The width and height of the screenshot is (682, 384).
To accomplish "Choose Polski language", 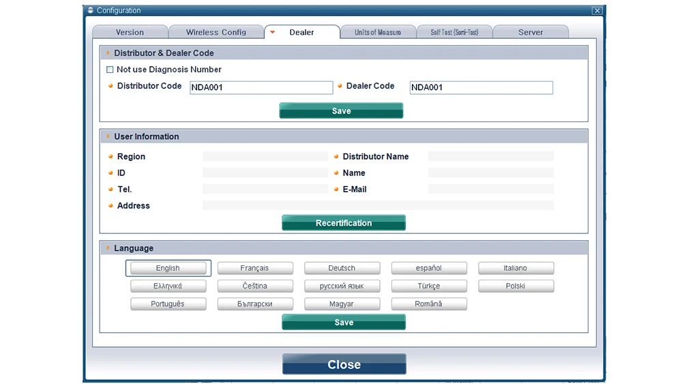I will pos(516,286).
